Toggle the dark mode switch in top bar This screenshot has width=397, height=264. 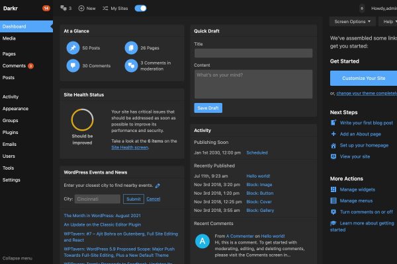140,9
